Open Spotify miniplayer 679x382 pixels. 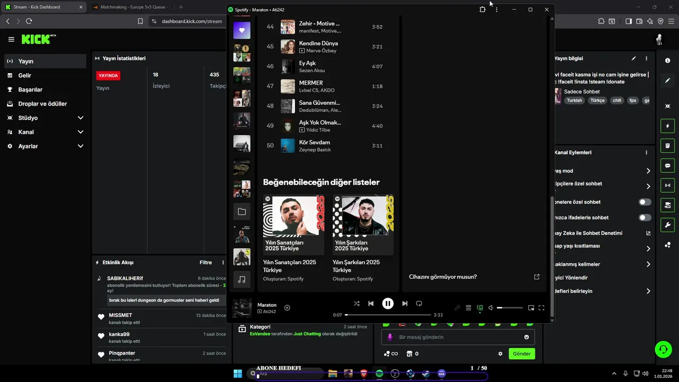pyautogui.click(x=531, y=308)
